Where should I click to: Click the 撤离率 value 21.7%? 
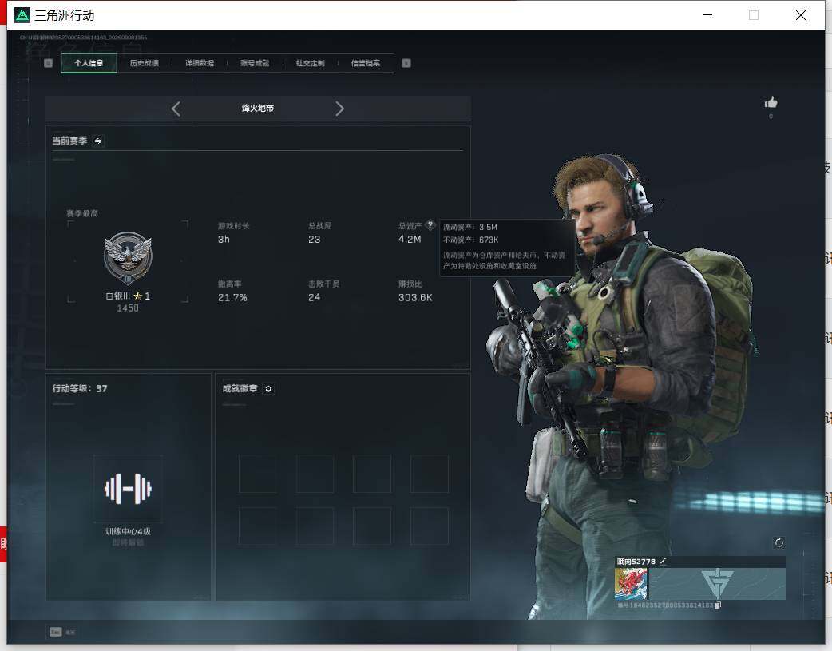click(232, 297)
